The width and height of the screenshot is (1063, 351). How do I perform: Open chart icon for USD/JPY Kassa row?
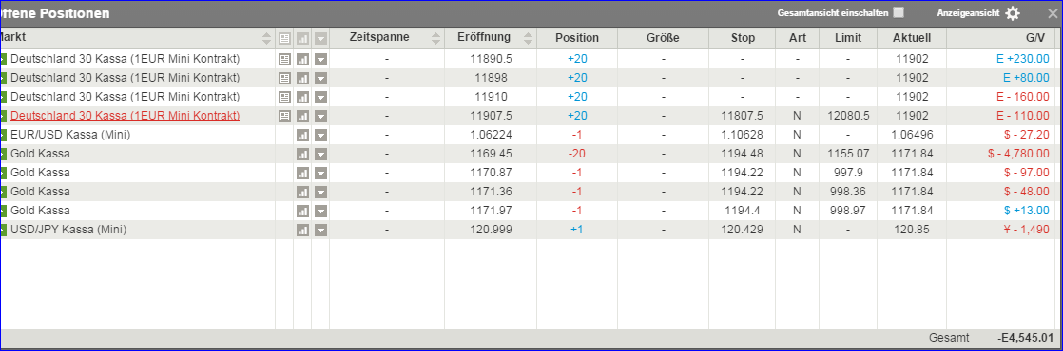pos(302,230)
